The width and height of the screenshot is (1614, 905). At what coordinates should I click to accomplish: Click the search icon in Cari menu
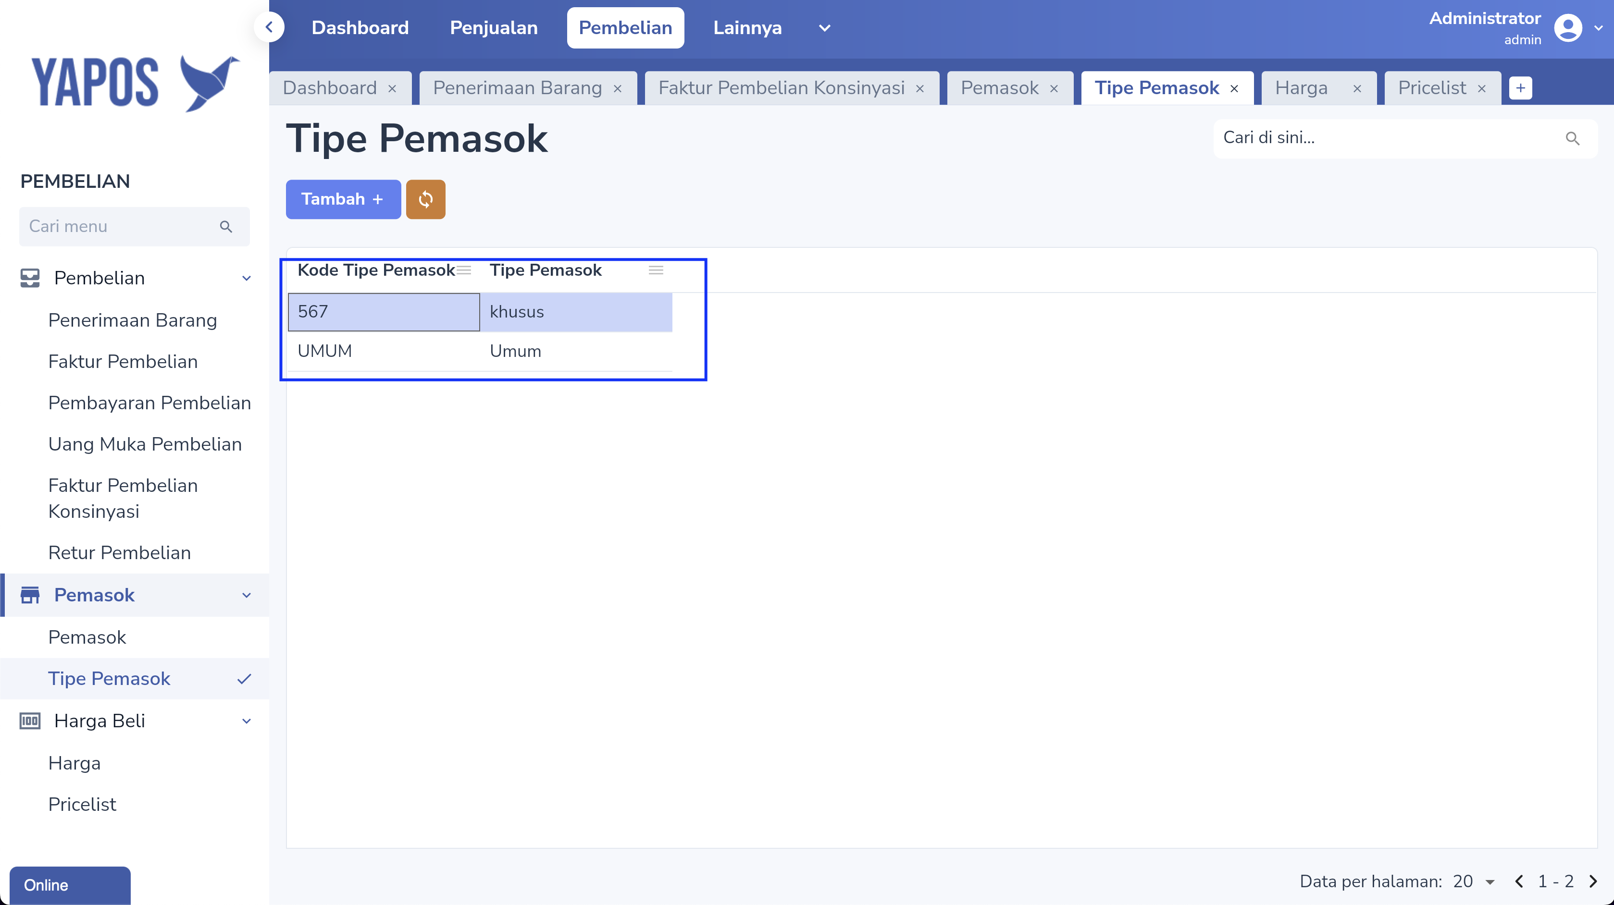226,227
